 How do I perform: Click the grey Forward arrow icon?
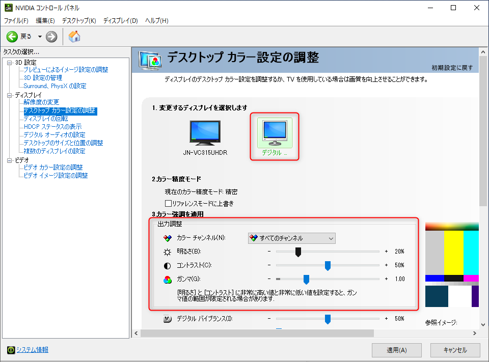(x=51, y=37)
